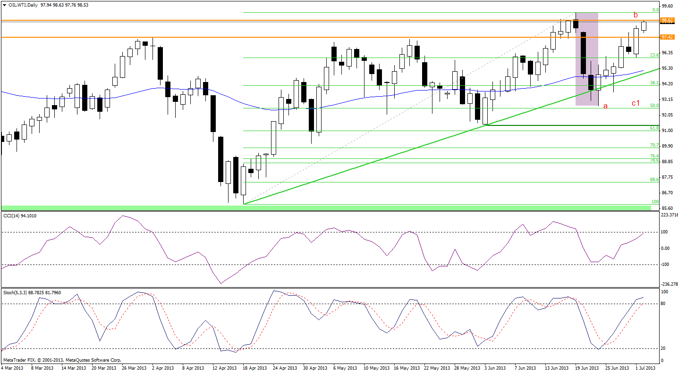Click 99.60 on the price axis
This screenshot has width=678, height=372.
pyautogui.click(x=667, y=6)
